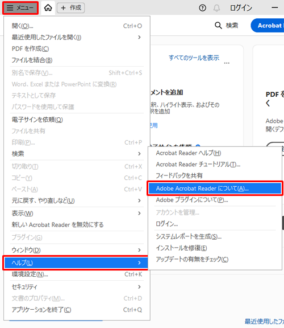This screenshot has height=328, width=284.
Task: Select システムレポートを生成(S)...
Action: click(215, 236)
